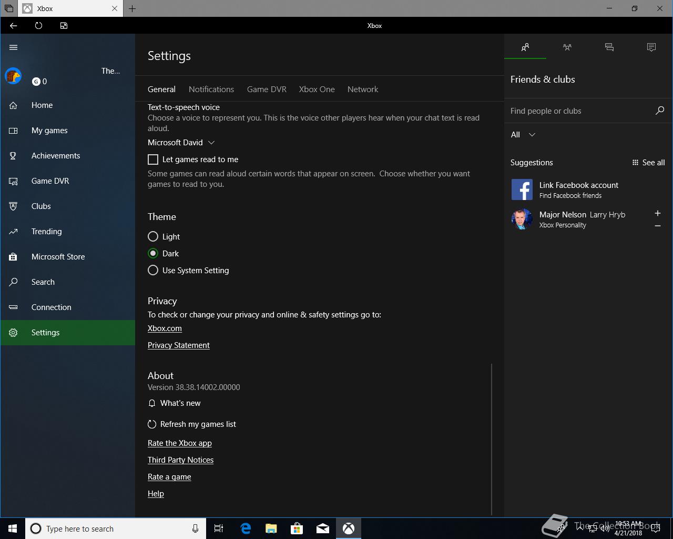Click the Clubs shield icon
This screenshot has height=539, width=673.
[x=14, y=206]
